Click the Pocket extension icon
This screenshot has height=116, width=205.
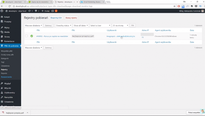pyautogui.click(x=196, y=6)
